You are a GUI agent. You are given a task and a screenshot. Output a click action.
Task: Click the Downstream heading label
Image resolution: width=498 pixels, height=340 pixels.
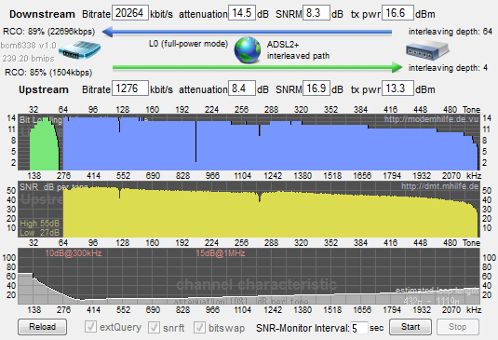[x=42, y=14]
